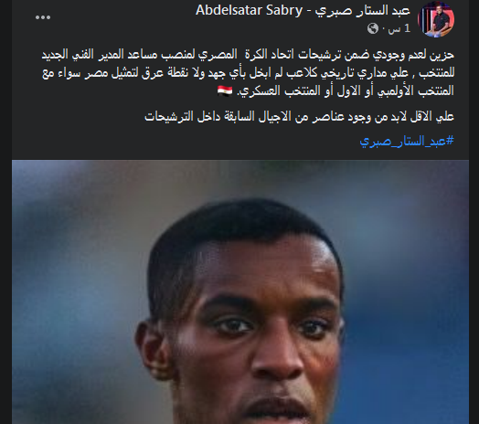Click the blurred background area of photo
Image resolution: width=479 pixels, height=424 pixels.
[x=77, y=260]
